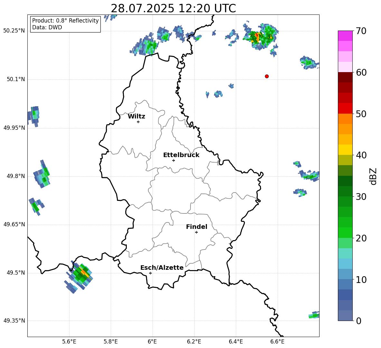Image resolution: width=381 pixels, height=348 pixels.
Task: Click the yellow band at 40 dBZ
Action: click(x=345, y=150)
